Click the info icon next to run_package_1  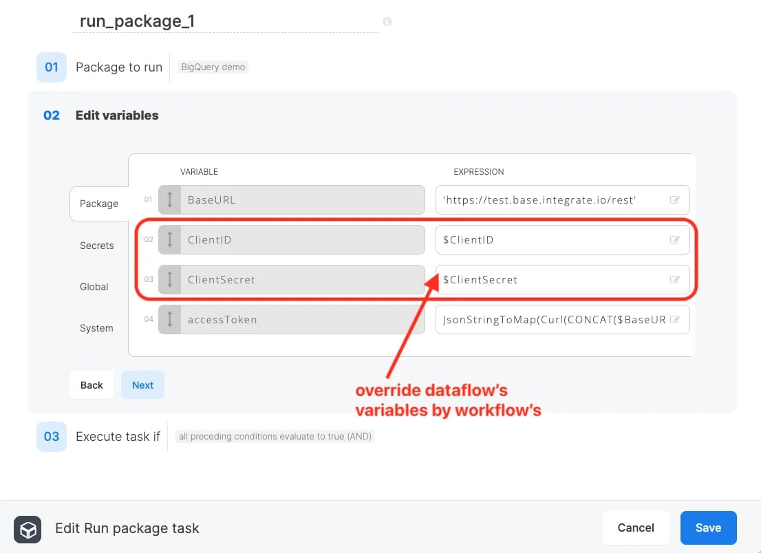[387, 21]
